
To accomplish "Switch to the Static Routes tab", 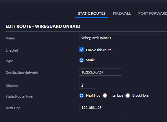I will point(92,13).
